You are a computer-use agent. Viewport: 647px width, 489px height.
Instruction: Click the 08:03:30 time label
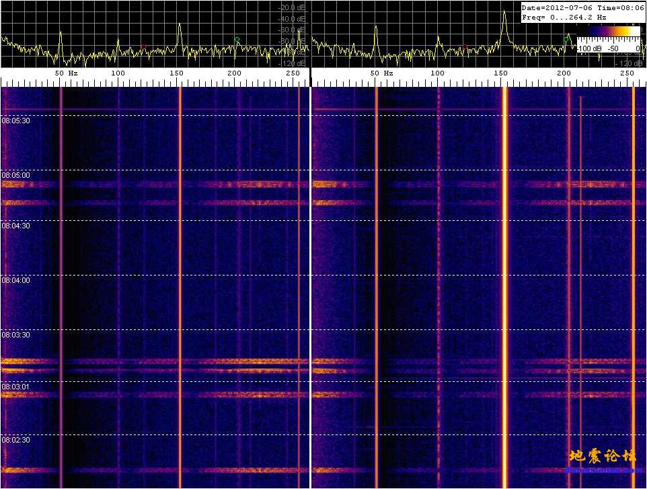(15, 335)
